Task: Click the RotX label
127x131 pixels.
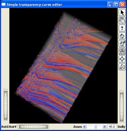Action: pyautogui.click(x=5, y=127)
